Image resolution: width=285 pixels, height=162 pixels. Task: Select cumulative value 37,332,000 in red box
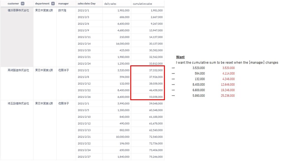[156, 70]
